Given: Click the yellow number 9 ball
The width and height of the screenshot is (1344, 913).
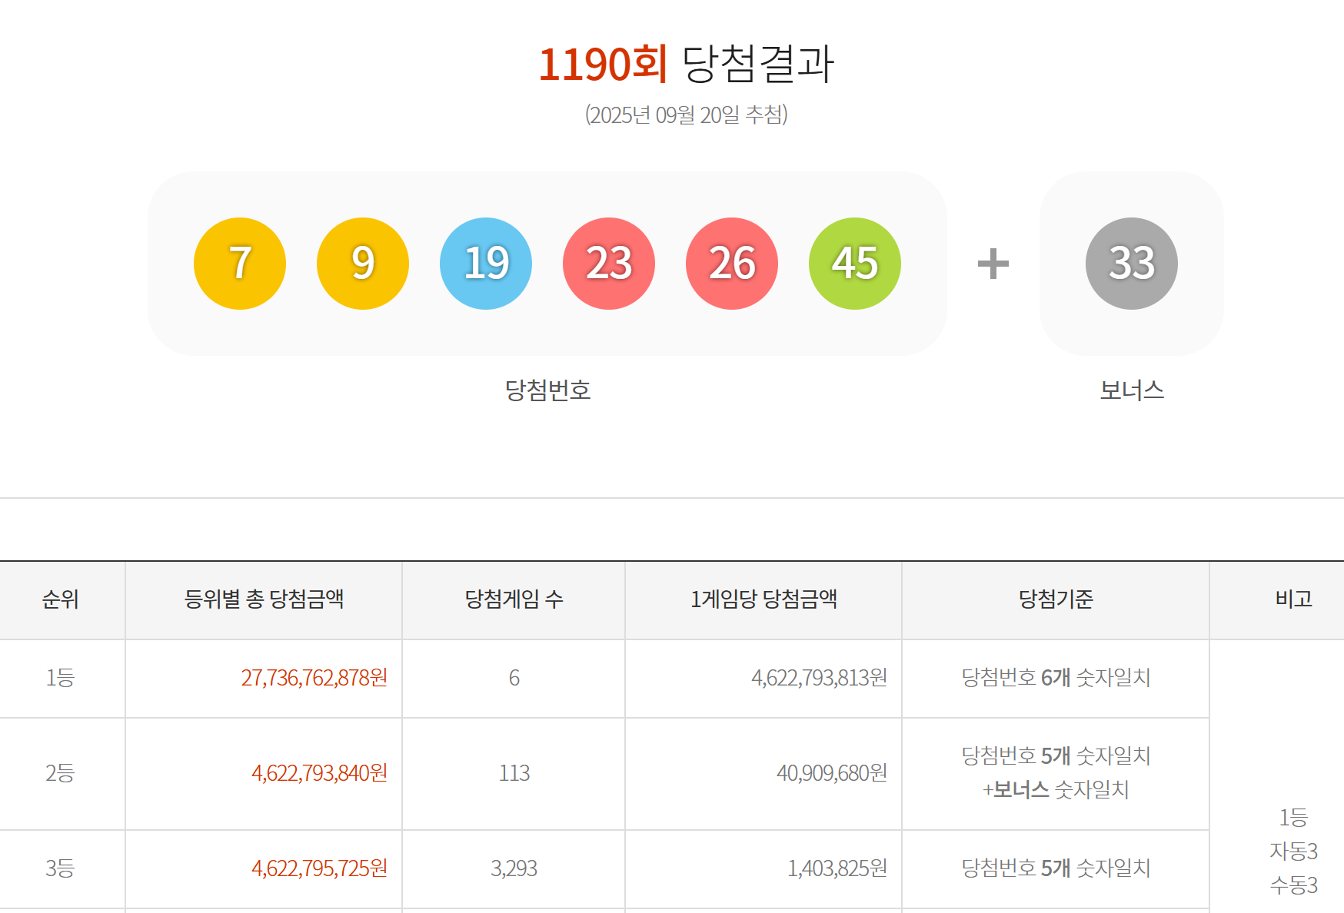Looking at the screenshot, I should (x=363, y=264).
